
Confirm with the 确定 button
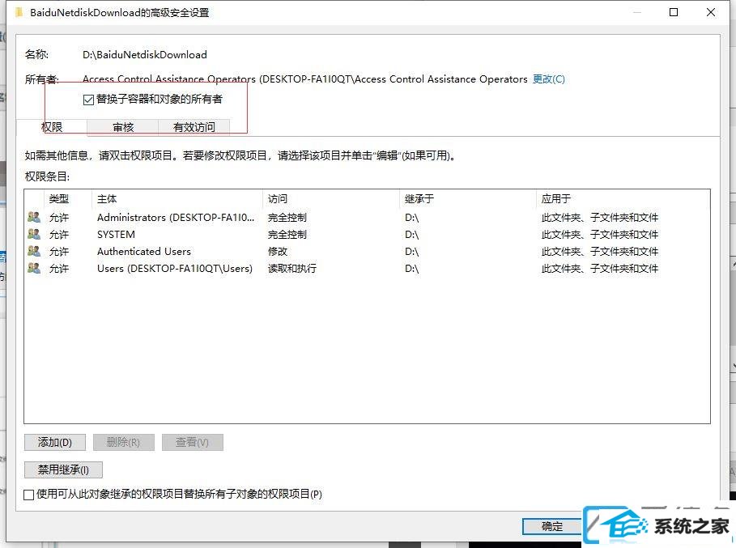[552, 526]
